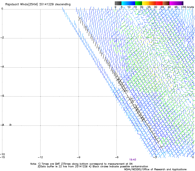This screenshot has width=195, height=171.
Task: Click the 0 latitude label at top left
Action: pyautogui.click(x=2, y=9)
